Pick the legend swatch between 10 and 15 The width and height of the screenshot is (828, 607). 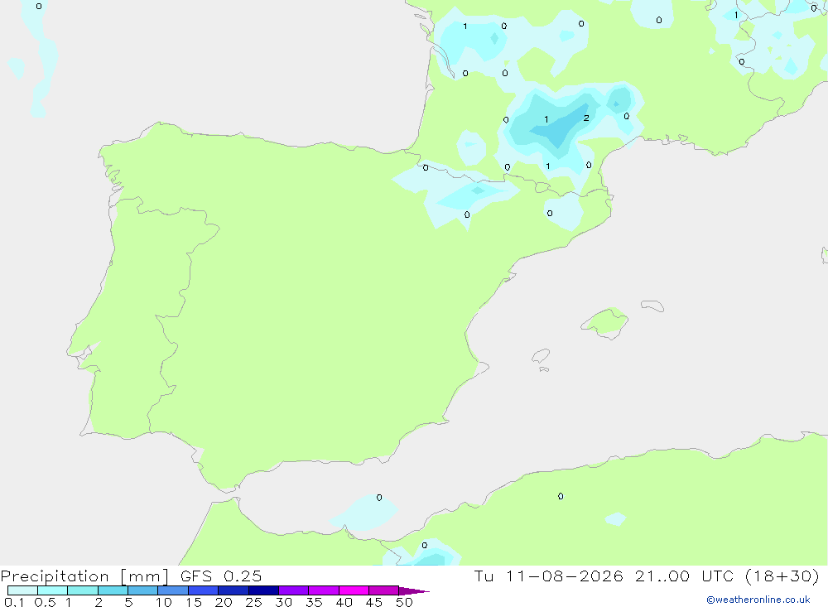coord(173,590)
